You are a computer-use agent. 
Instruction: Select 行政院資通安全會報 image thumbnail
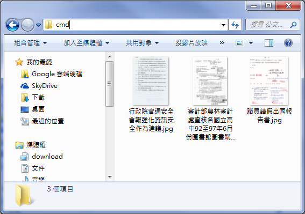(151, 81)
